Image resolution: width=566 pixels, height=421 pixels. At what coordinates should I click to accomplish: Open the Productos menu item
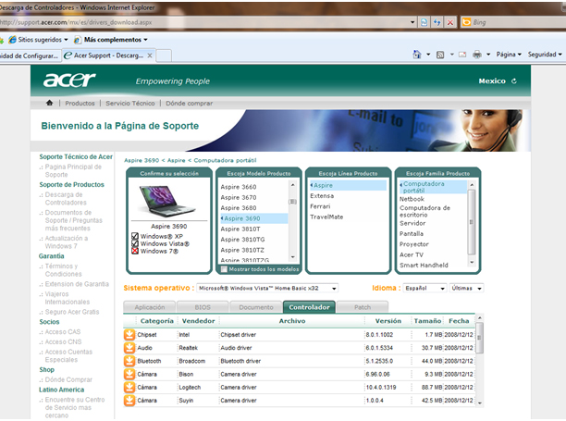(x=80, y=104)
